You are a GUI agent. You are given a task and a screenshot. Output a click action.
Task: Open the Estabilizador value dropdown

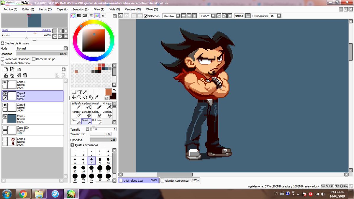pos(279,16)
